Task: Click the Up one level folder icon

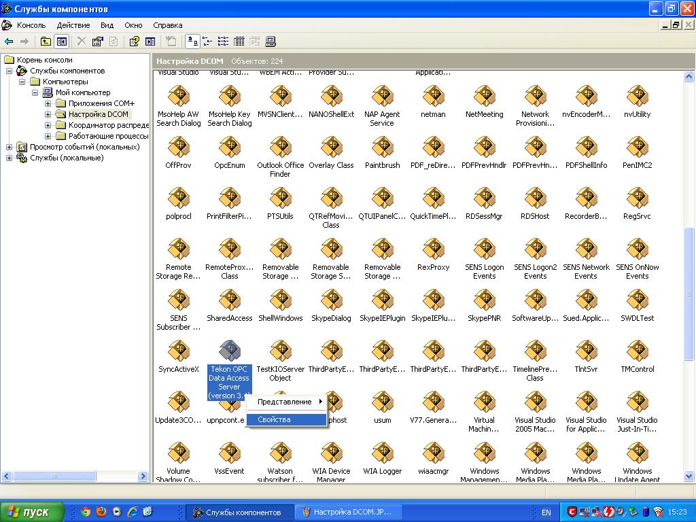Action: click(46, 41)
